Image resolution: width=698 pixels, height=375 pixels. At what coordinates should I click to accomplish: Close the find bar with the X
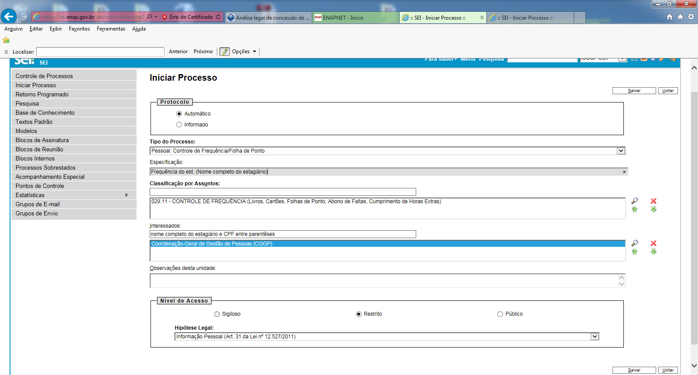6,52
